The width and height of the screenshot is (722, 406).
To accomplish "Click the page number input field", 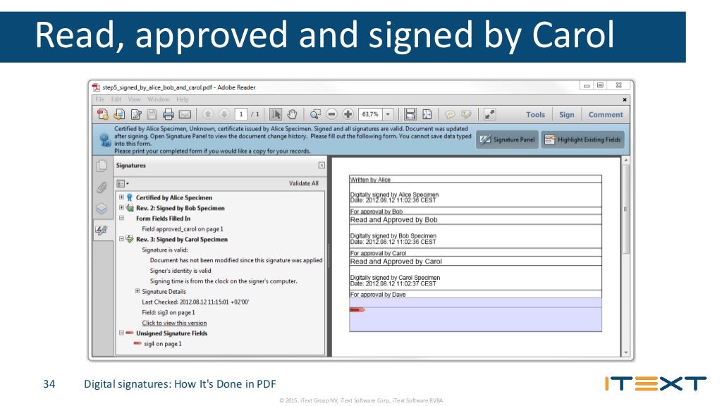I will 241,114.
